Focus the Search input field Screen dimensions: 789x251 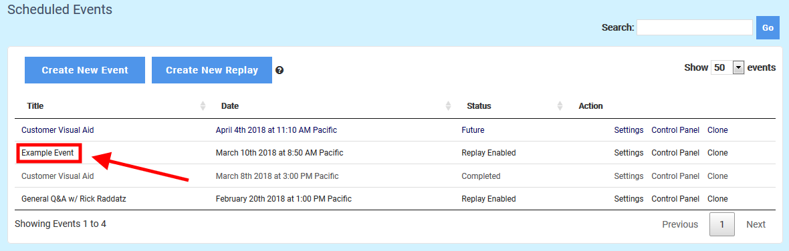(695, 27)
